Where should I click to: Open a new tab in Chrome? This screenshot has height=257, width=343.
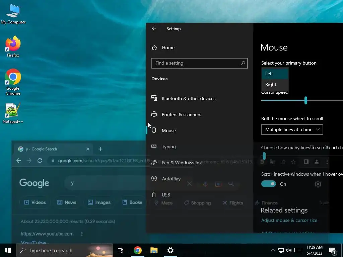[x=100, y=149]
